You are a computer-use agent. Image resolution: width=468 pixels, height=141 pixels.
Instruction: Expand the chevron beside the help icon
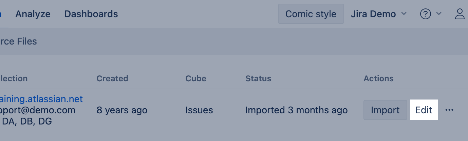(438, 14)
